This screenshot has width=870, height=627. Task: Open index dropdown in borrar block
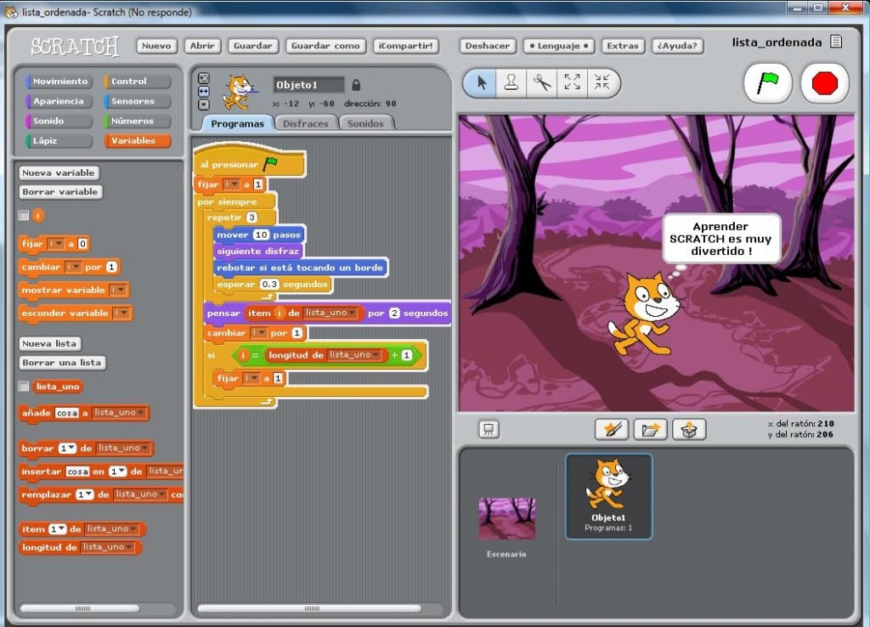[x=68, y=449]
